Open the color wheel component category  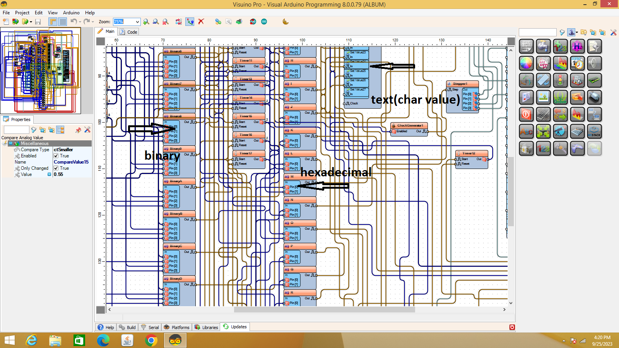pyautogui.click(x=526, y=63)
